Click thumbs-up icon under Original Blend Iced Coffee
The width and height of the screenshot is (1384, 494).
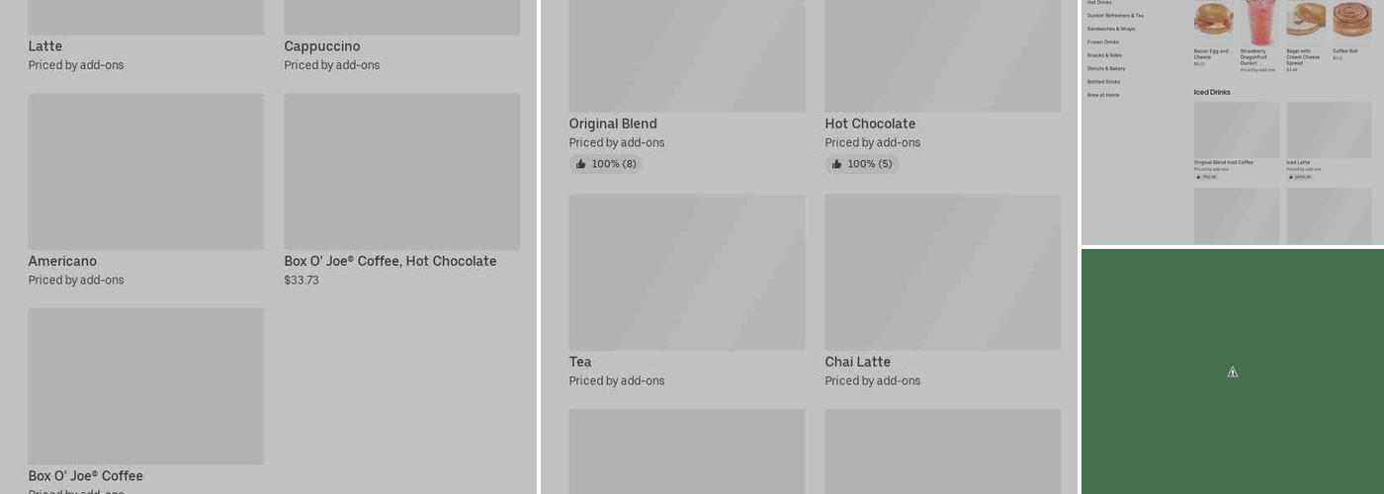[1198, 177]
